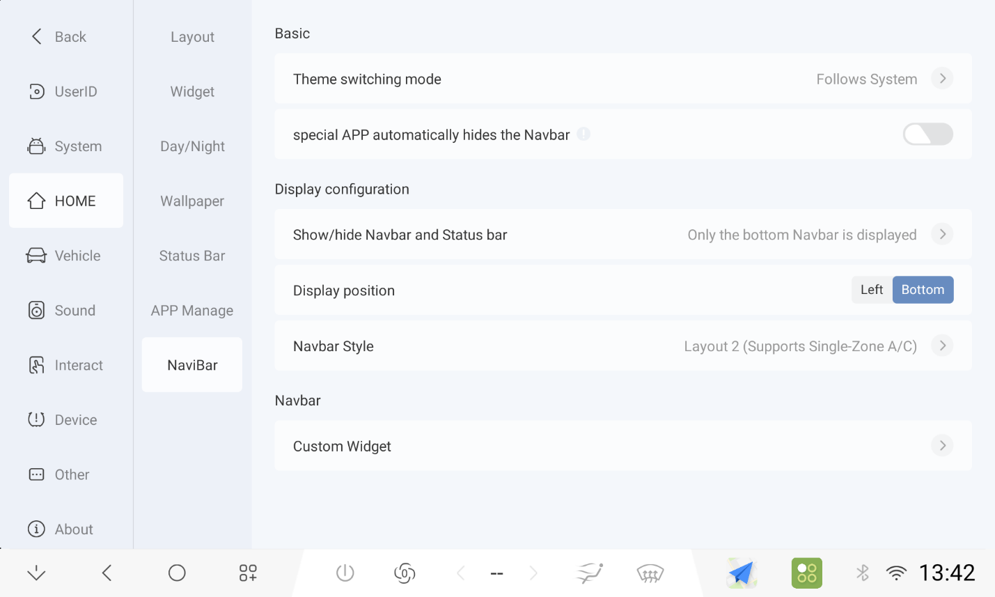Toggle special APP automatically hides Navbar
995x597 pixels.
tap(928, 134)
